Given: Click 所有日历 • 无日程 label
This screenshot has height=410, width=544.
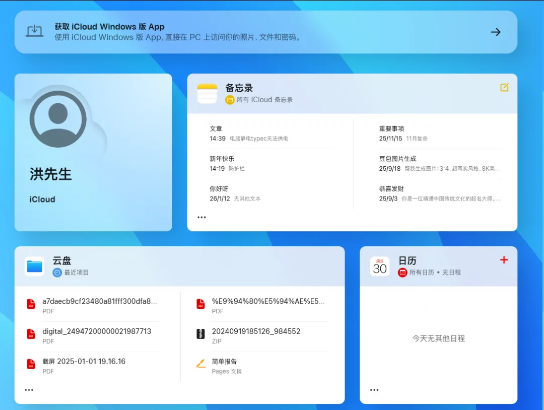Looking at the screenshot, I should click(x=435, y=272).
